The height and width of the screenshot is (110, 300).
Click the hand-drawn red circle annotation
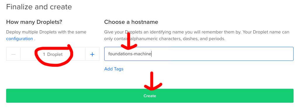(x=54, y=55)
